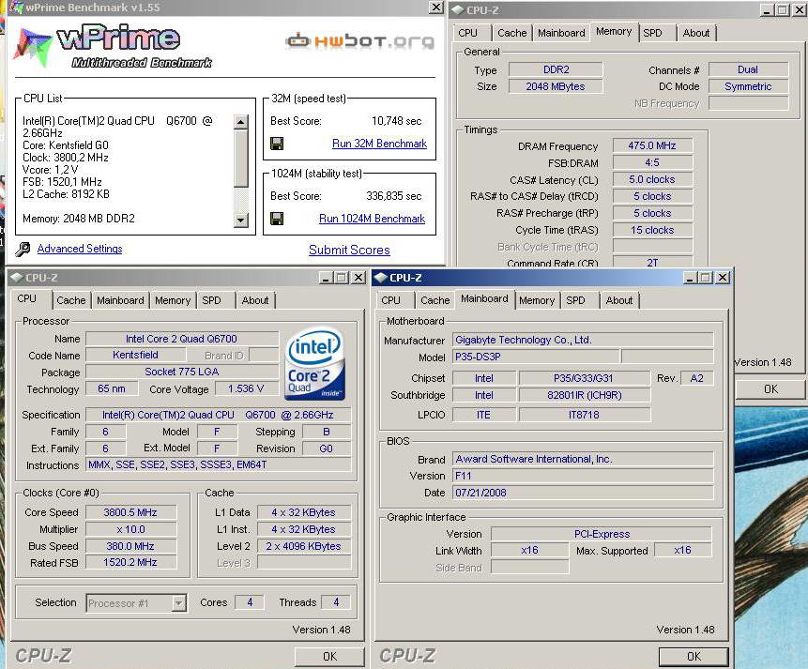Click the BIOS Version F11 field
Viewport: 808px width, 669px height.
click(x=583, y=476)
